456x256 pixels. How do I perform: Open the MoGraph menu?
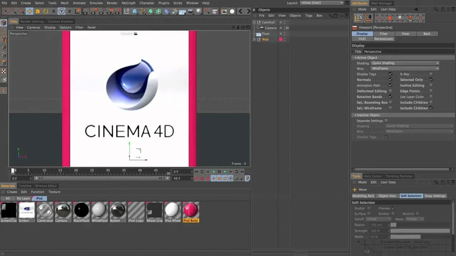coord(128,3)
